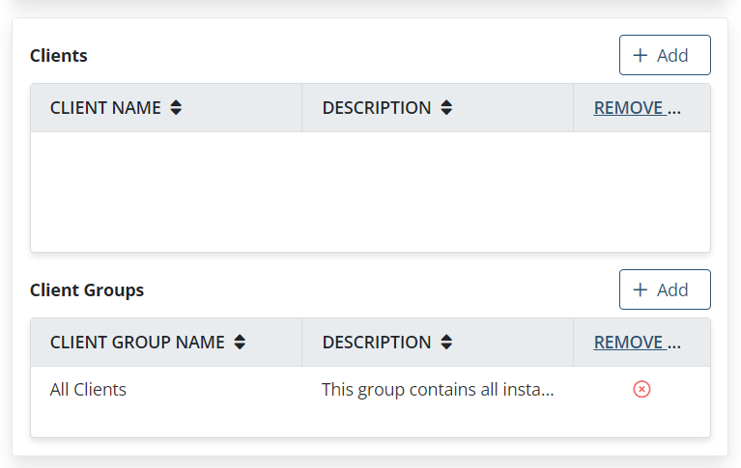Click the Clients section heading
Image resolution: width=741 pixels, height=468 pixels.
(59, 56)
